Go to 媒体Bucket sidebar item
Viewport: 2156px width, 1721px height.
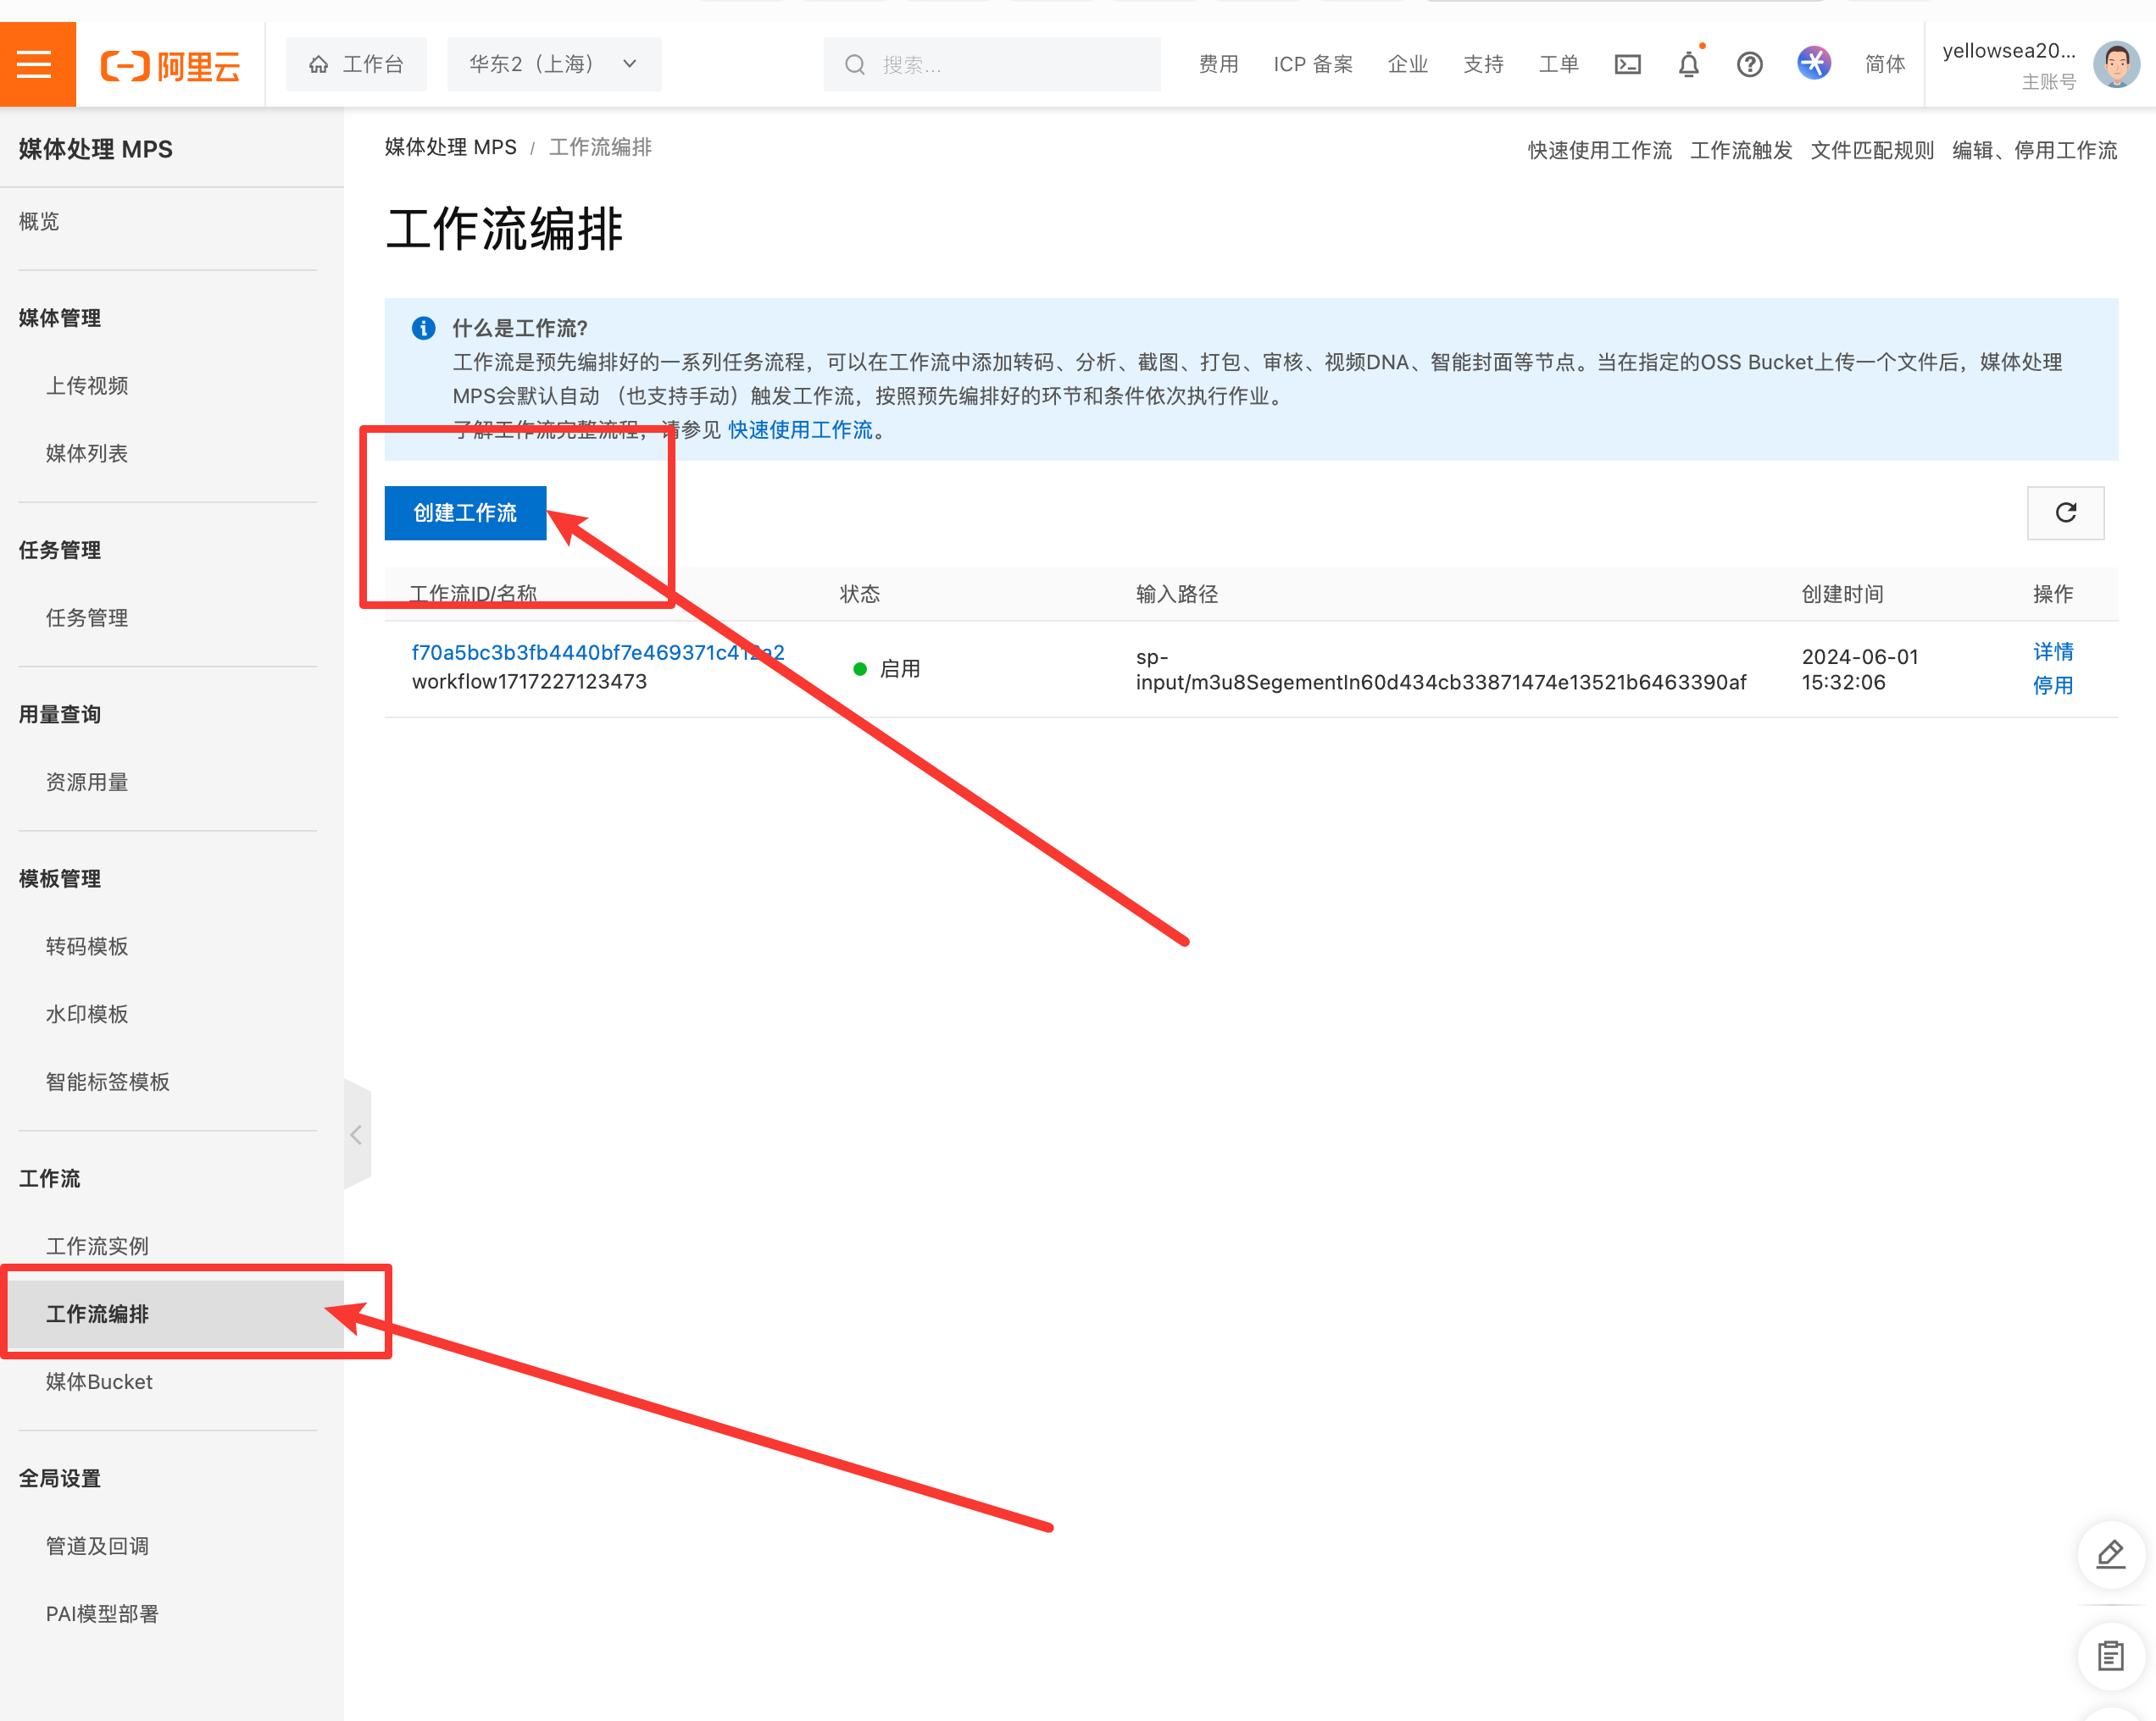pyautogui.click(x=99, y=1382)
